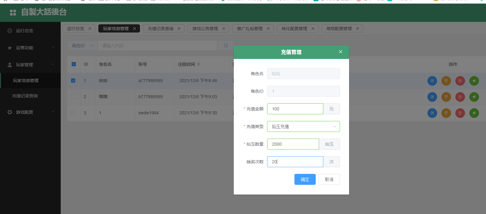
Task: Open the 充值类型 dropdown showing 仙玉充值
Action: pos(303,126)
